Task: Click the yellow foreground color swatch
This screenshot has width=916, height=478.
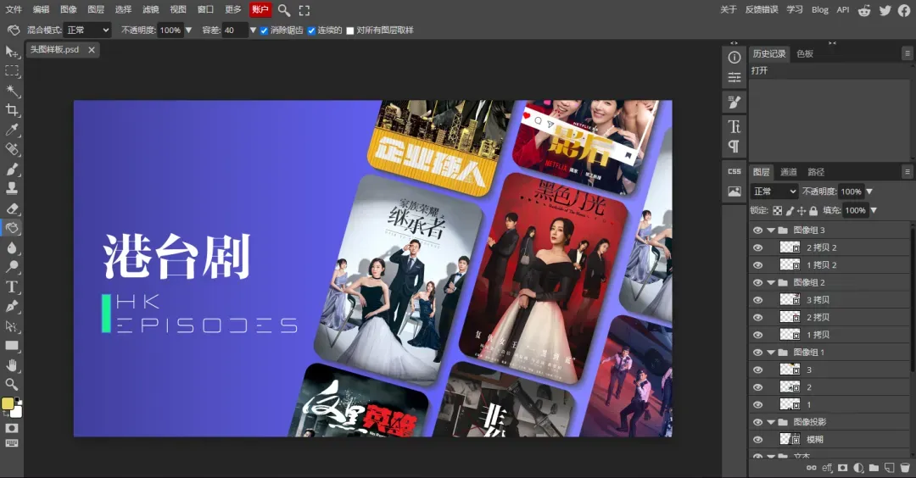Action: 8,404
